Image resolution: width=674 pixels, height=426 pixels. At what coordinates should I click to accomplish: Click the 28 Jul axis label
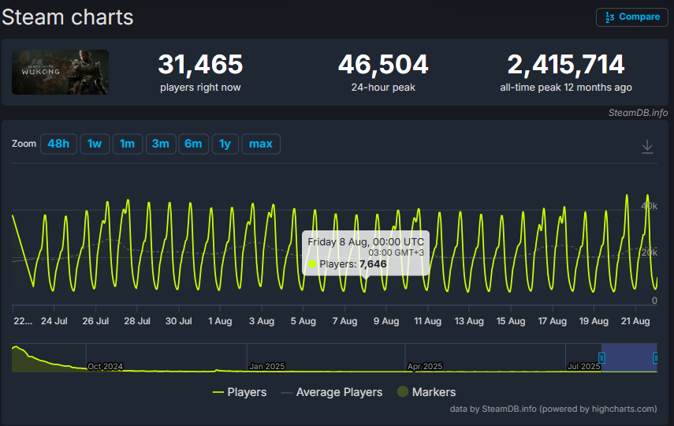pyautogui.click(x=137, y=321)
